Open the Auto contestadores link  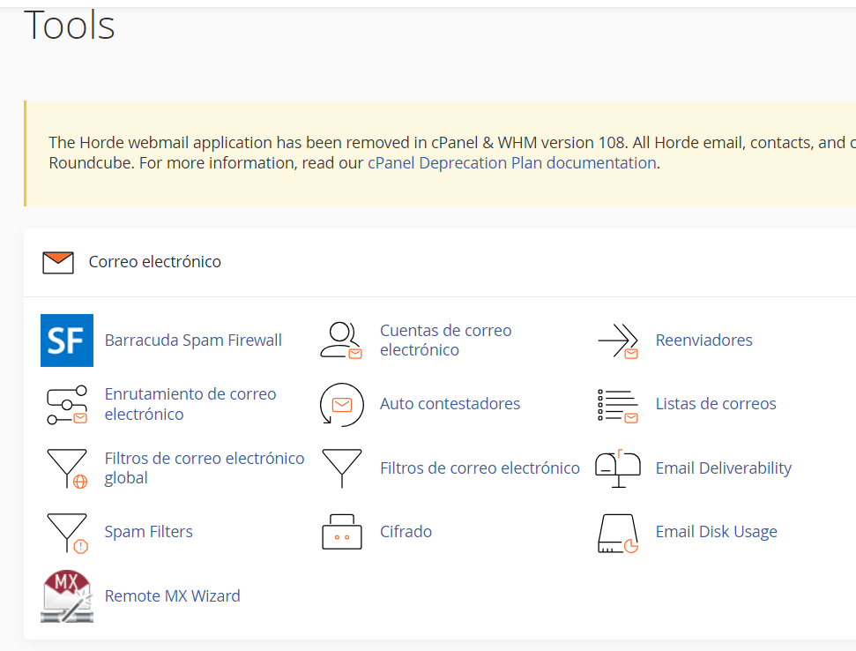click(x=450, y=404)
